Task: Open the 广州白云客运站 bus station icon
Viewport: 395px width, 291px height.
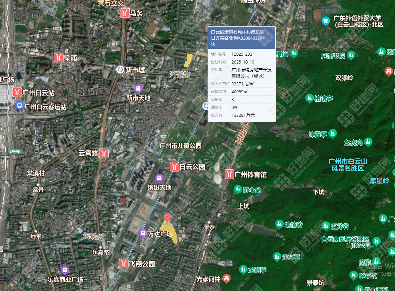Action: [x=19, y=106]
